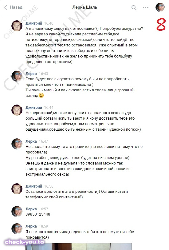The width and height of the screenshot is (169, 250).
Task: Click the phone number message 89850123448
Action: tap(38, 214)
